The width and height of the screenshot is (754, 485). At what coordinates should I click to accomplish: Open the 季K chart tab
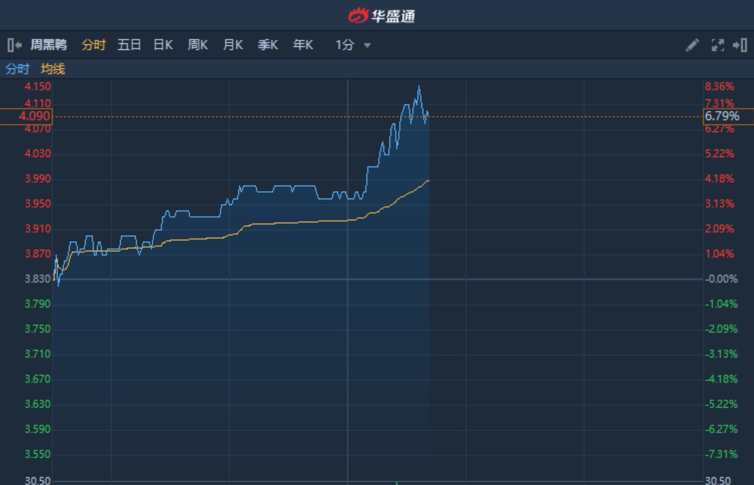coord(268,45)
